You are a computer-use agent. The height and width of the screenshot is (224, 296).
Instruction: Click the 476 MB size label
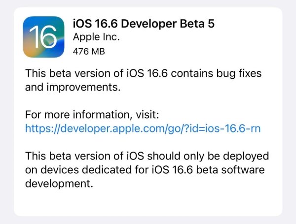click(x=89, y=51)
